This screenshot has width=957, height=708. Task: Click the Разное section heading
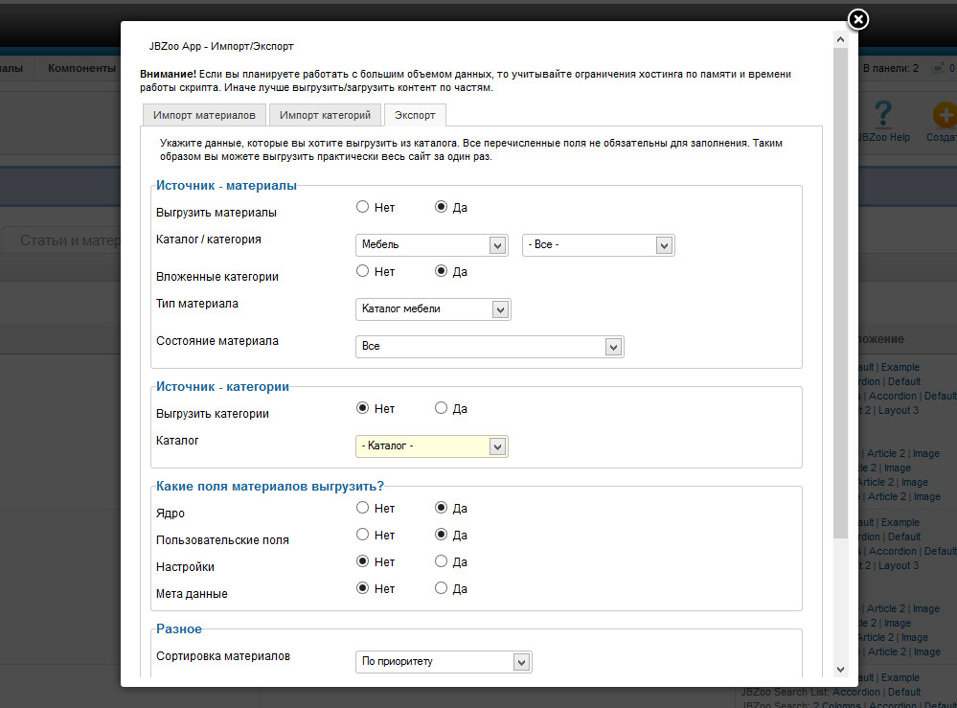[179, 628]
